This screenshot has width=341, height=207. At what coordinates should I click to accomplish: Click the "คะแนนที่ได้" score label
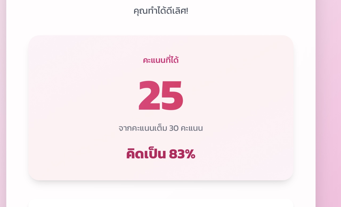pyautogui.click(x=161, y=60)
